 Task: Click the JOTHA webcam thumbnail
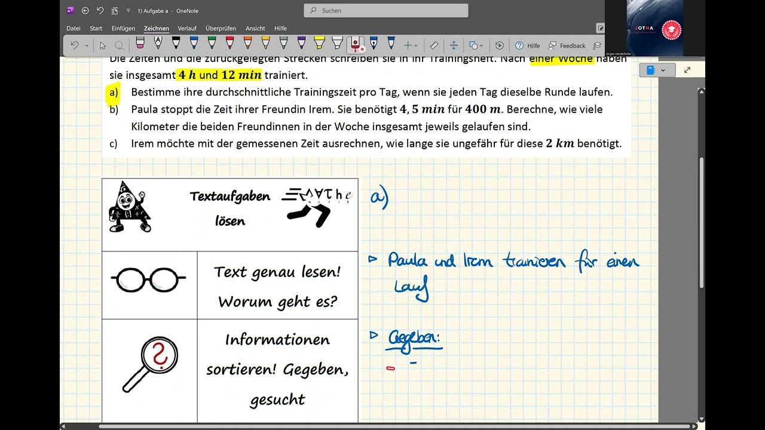655,28
